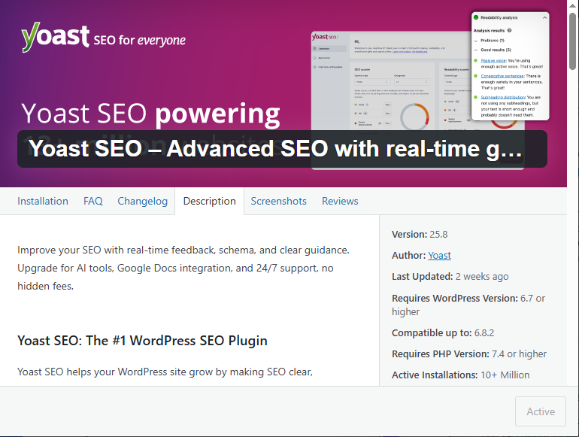Click 'Yoast SEO powering' banner headline
The image size is (579, 437).
150,113
